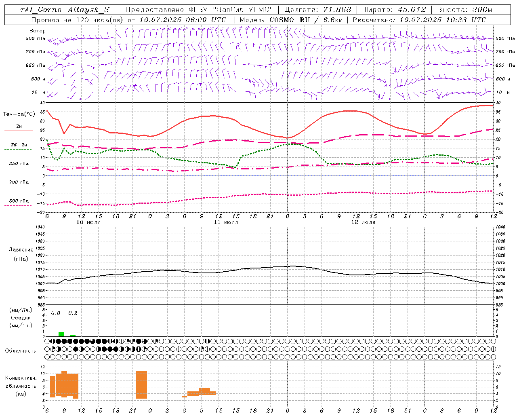Click the Облачность row label

click(21, 351)
